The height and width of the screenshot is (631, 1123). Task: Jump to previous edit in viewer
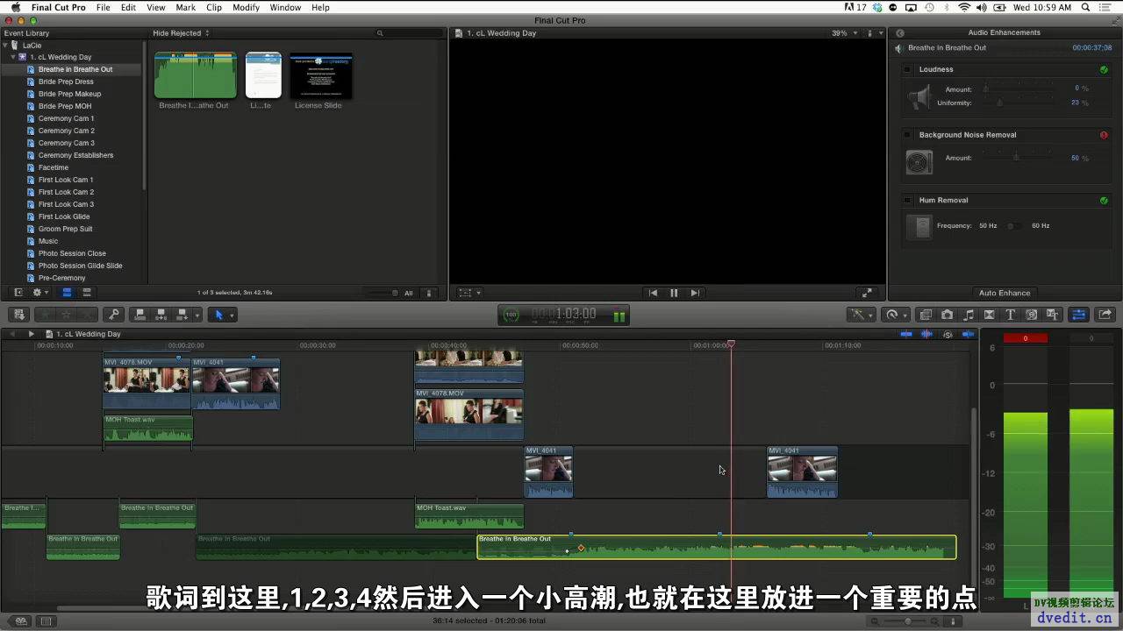click(x=653, y=293)
